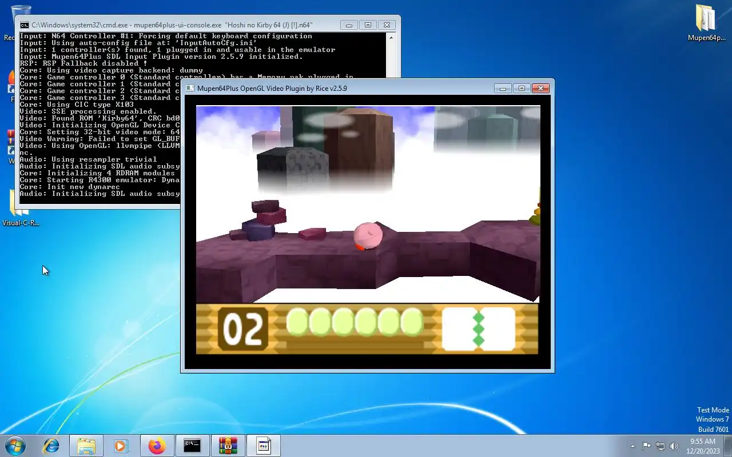Click "Video: SSE processing enabled." console line
The image size is (732, 457).
click(88, 111)
